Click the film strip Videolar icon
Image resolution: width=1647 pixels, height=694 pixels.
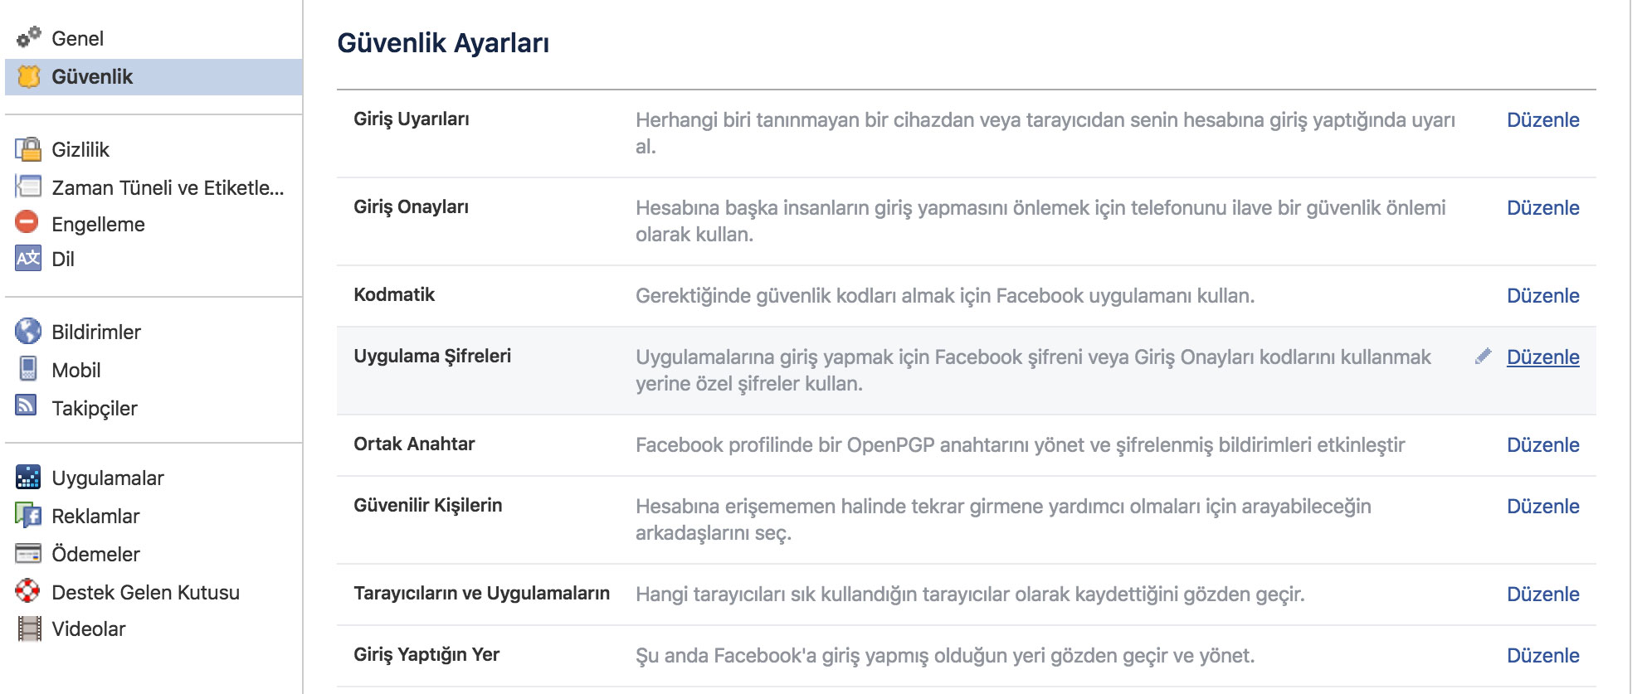(29, 628)
